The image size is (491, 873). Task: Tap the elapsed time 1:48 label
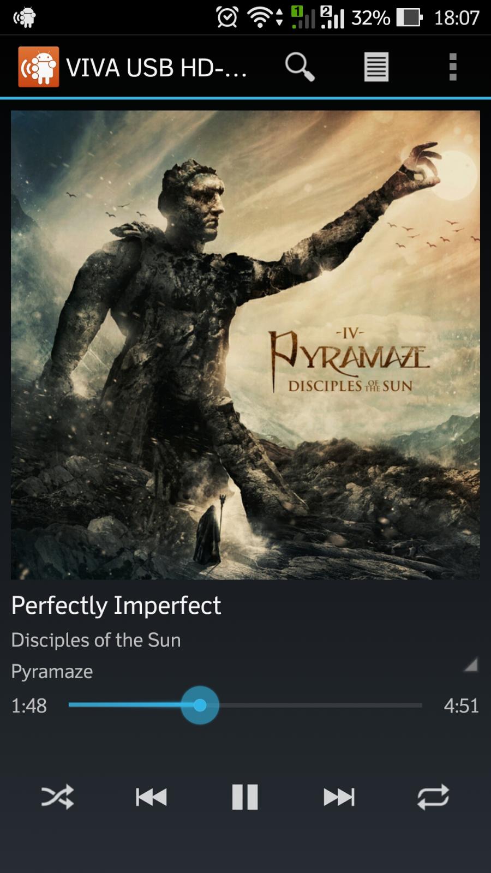click(x=29, y=706)
